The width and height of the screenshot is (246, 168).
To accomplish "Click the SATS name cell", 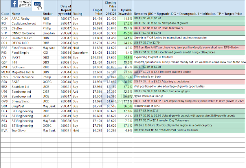I will pos(26,82).
